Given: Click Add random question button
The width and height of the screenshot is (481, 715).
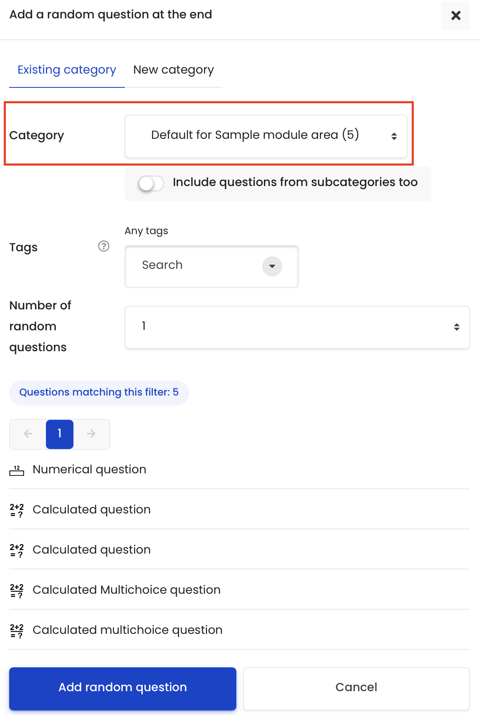Looking at the screenshot, I should [x=123, y=688].
